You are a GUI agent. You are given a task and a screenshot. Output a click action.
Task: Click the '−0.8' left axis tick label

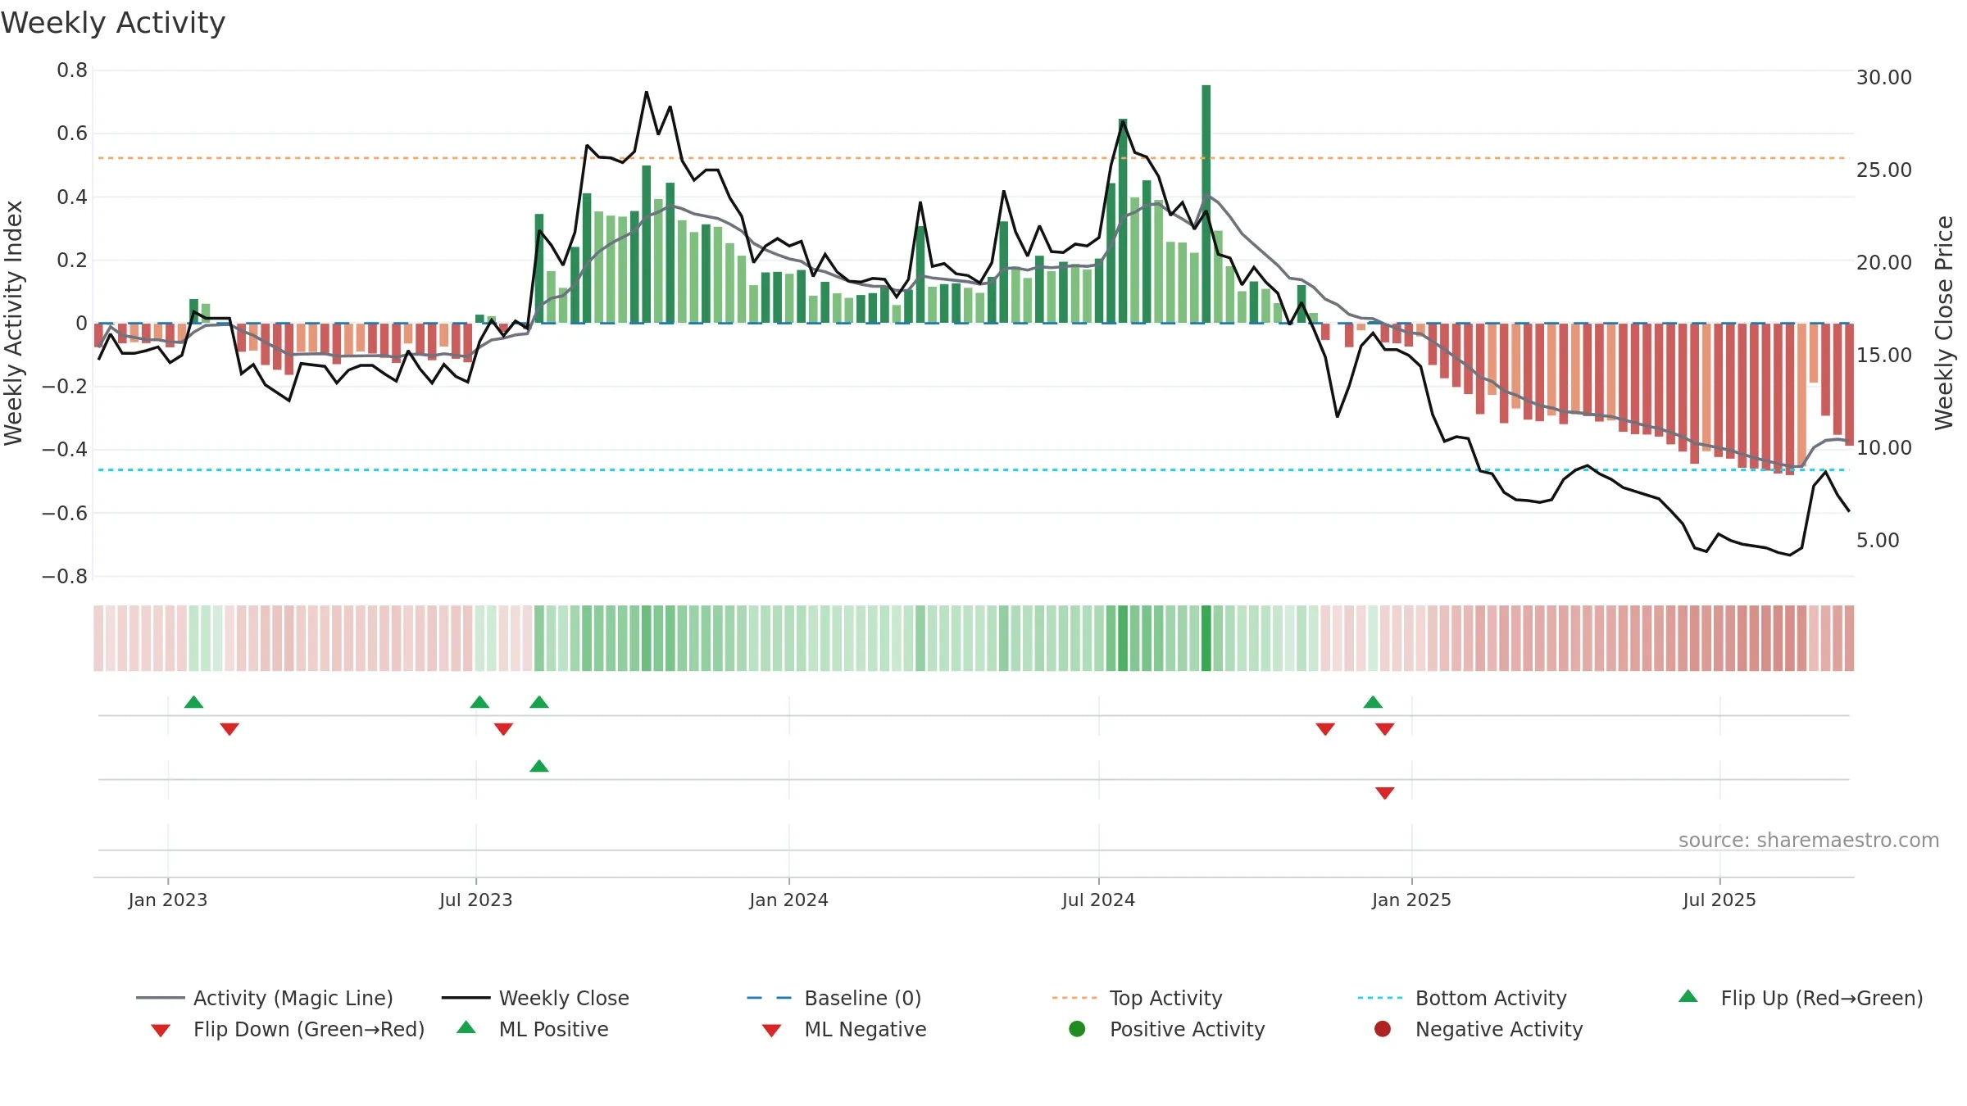65,577
